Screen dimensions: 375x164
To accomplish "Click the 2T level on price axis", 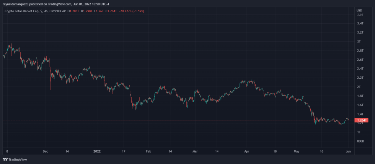I will point(359,87).
